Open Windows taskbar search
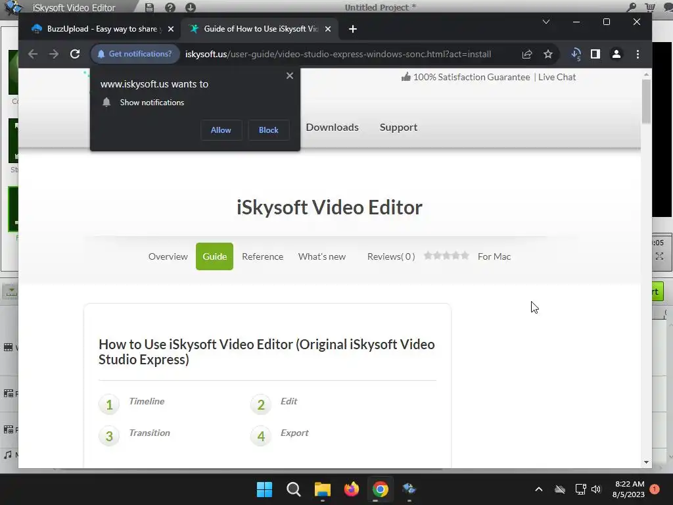Viewport: 673px width, 505px height. (x=294, y=489)
